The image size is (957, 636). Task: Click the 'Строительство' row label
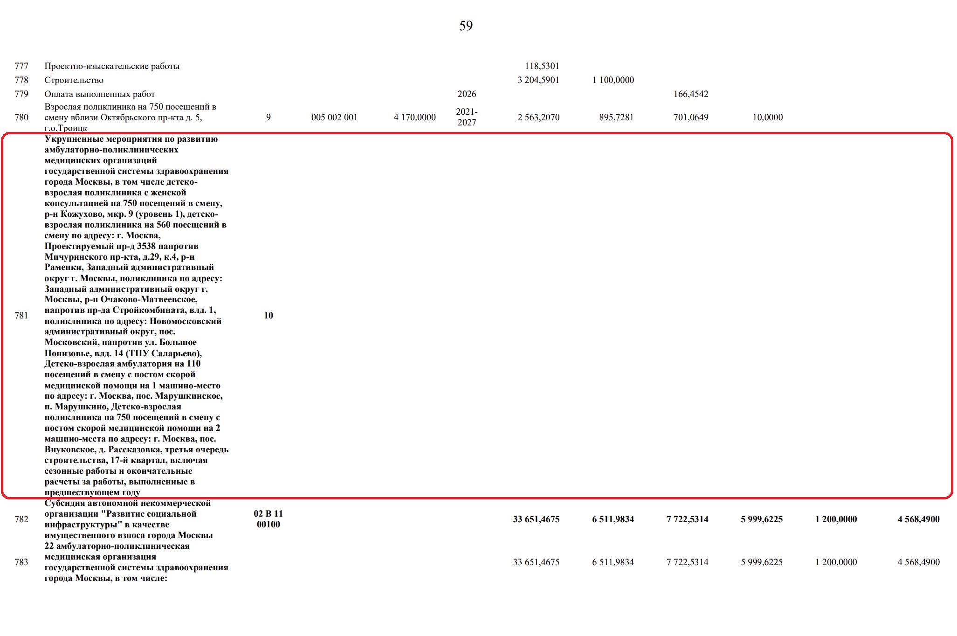coord(74,80)
